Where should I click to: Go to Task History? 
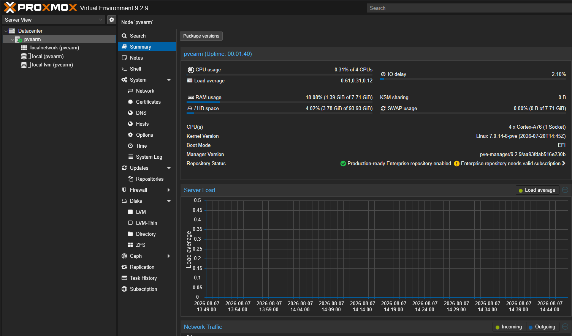point(147,278)
